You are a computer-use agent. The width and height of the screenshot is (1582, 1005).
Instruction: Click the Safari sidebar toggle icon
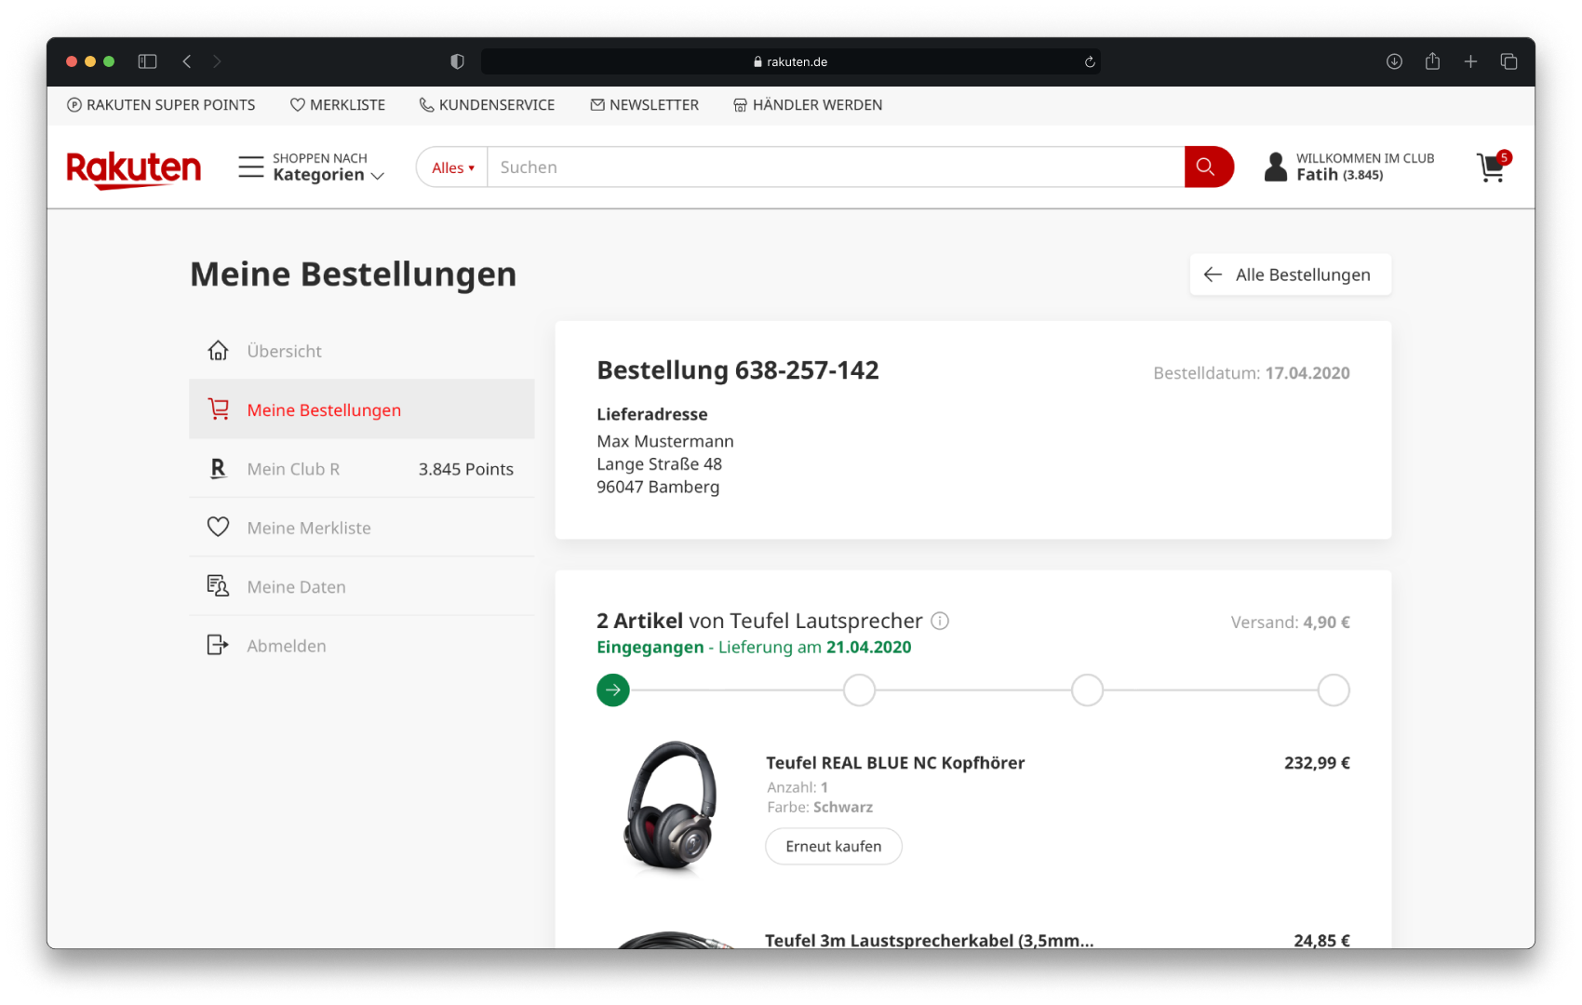147,61
